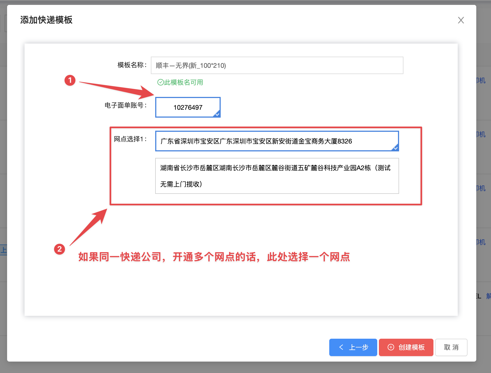491x373 pixels.
Task: Click the 电子面单账号 label
Action: click(125, 105)
